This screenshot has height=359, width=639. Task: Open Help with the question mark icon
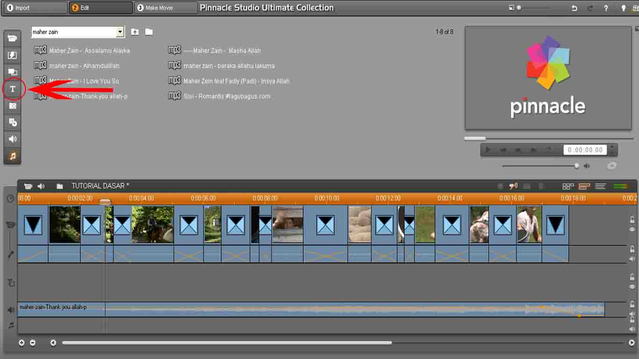[x=606, y=8]
